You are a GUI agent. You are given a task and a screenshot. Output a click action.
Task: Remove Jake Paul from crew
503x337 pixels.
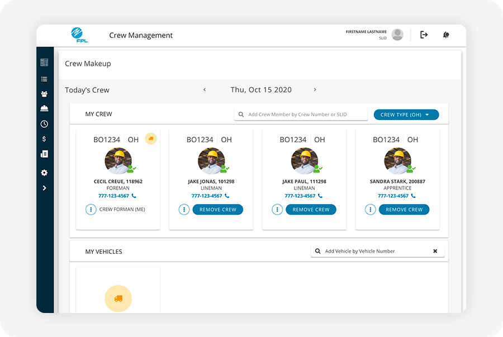pyautogui.click(x=311, y=209)
